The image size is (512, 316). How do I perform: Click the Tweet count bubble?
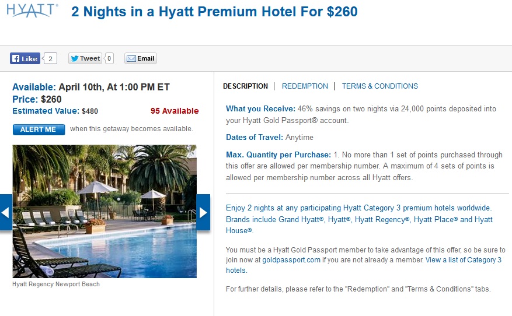pos(109,58)
